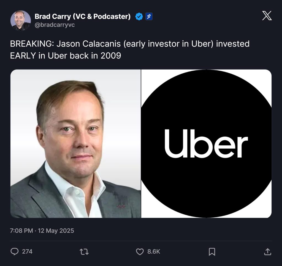Bookmark this tweet
This screenshot has height=266, width=282.
[x=212, y=251]
